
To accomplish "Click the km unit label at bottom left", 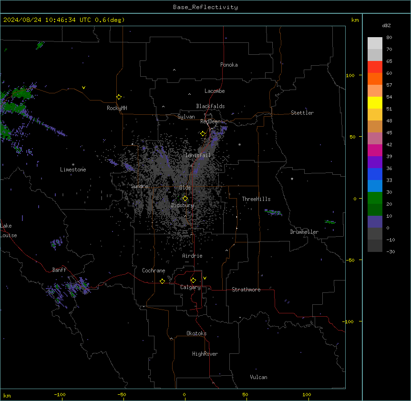I will pyautogui.click(x=7, y=395).
